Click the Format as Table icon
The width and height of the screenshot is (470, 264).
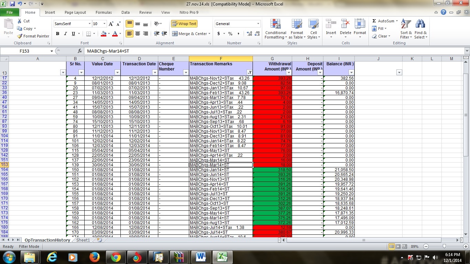pyautogui.click(x=297, y=29)
